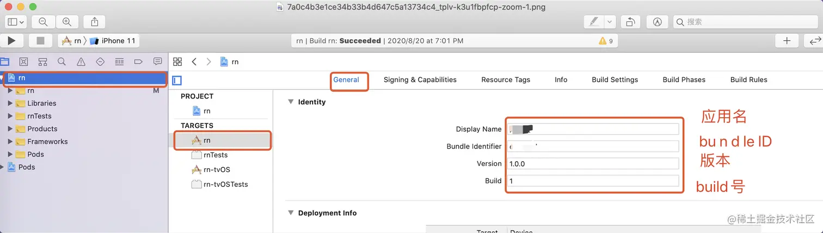The height and width of the screenshot is (233, 823).
Task: Expand the Products folder
Action: [10, 129]
